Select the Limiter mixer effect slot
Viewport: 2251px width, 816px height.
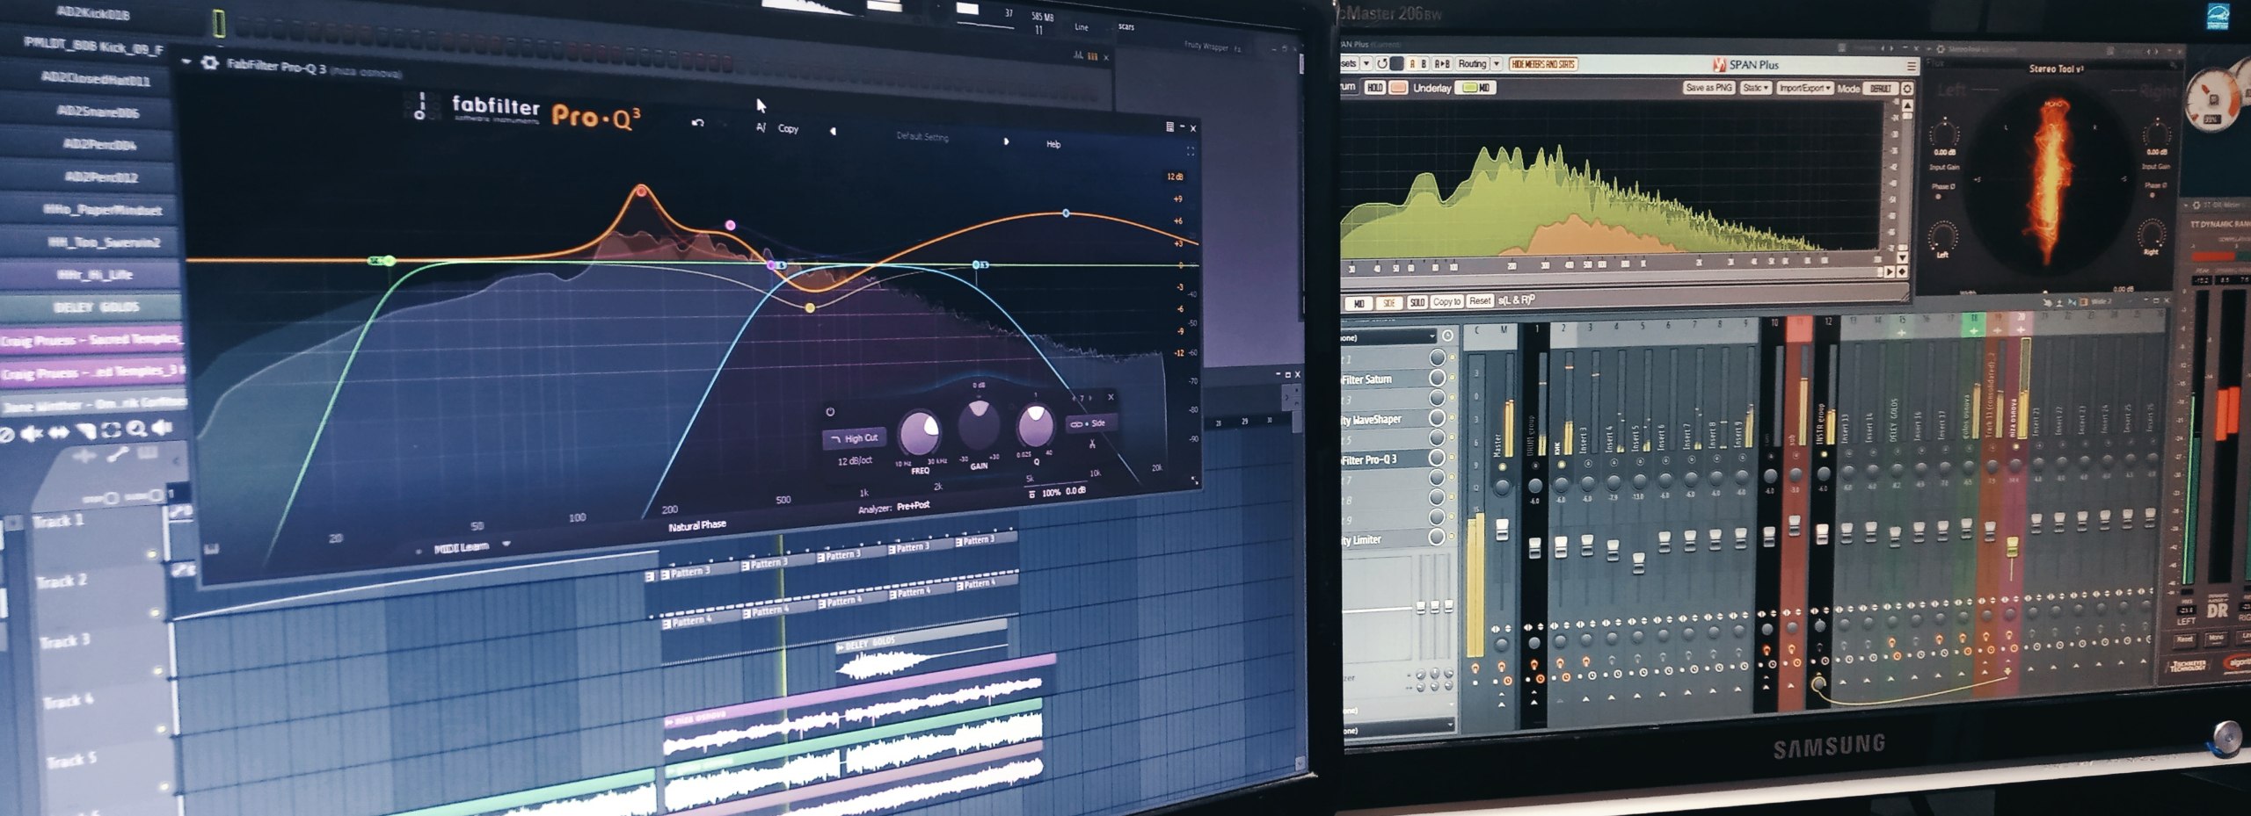pyautogui.click(x=1385, y=539)
